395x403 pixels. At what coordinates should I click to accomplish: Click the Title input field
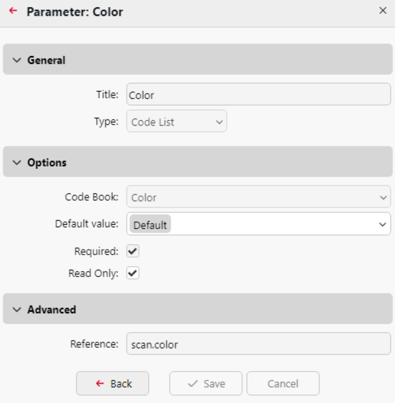[x=259, y=95]
